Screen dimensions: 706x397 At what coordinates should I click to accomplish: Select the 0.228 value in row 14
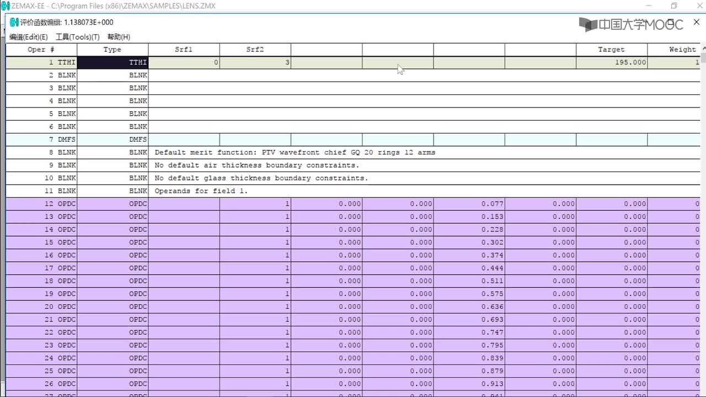click(469, 229)
